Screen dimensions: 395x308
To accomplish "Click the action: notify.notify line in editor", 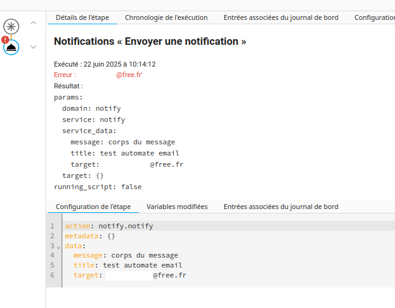I will tap(109, 226).
